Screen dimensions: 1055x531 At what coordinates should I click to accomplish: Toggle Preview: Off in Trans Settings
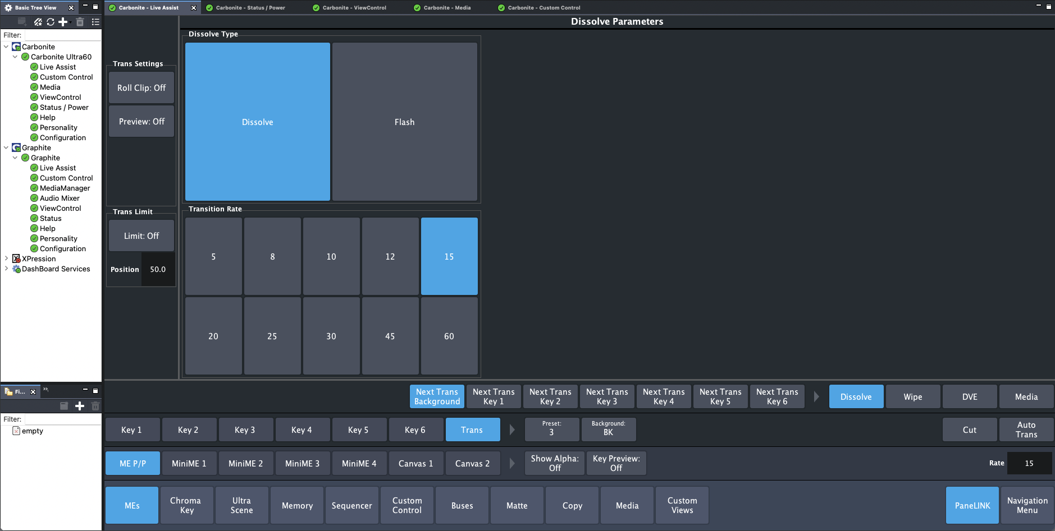coord(141,122)
